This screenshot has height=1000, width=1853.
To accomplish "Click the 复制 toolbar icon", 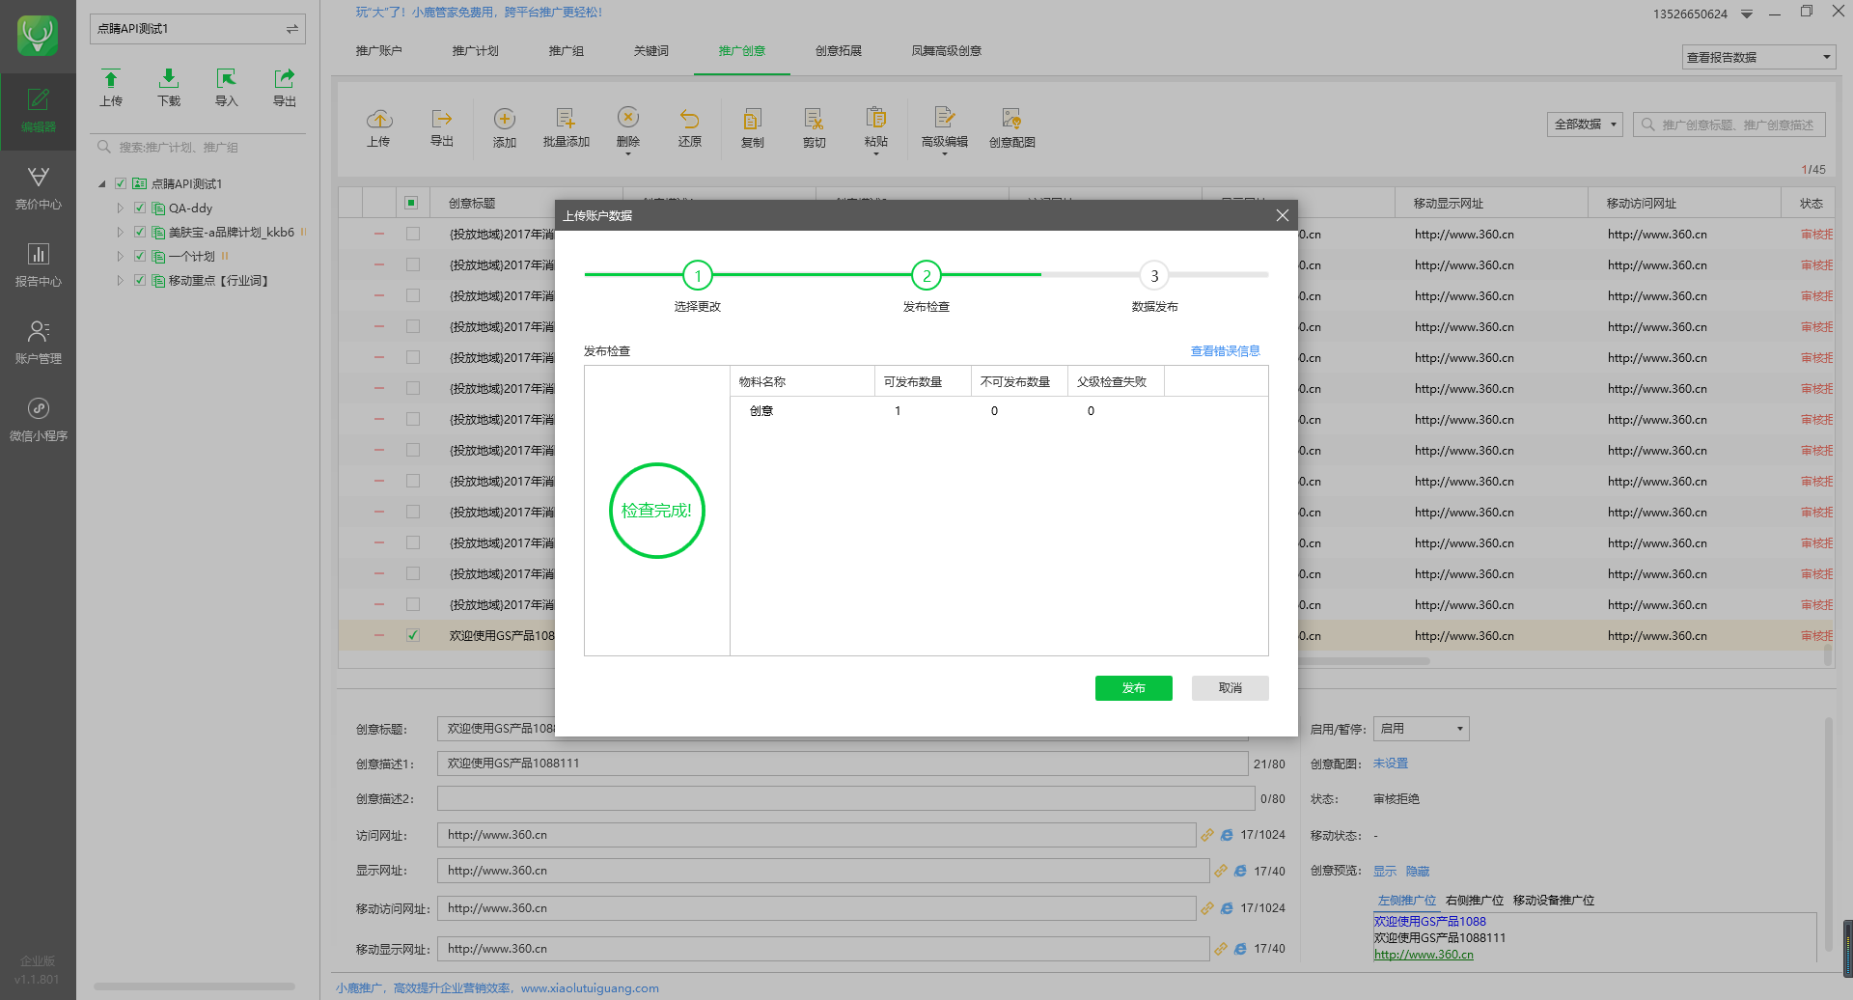I will coord(752,127).
